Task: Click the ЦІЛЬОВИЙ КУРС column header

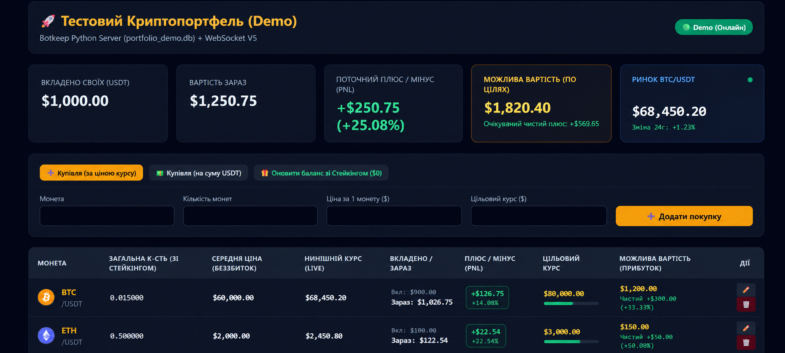Action: click(561, 263)
